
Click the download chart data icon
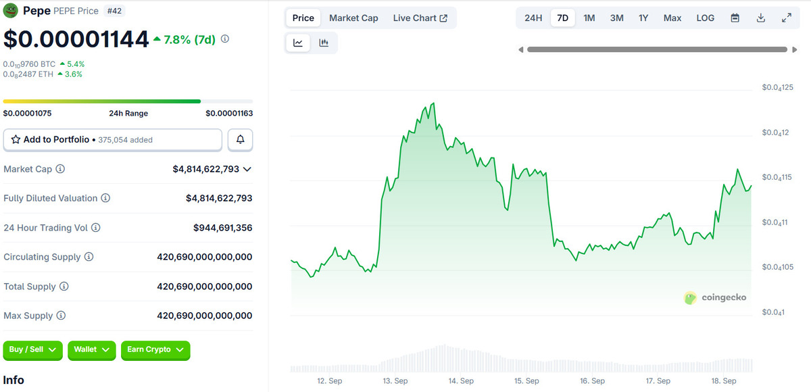click(761, 18)
